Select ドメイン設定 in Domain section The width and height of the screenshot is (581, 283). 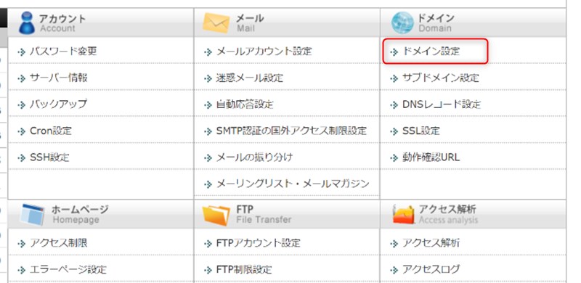click(x=431, y=51)
